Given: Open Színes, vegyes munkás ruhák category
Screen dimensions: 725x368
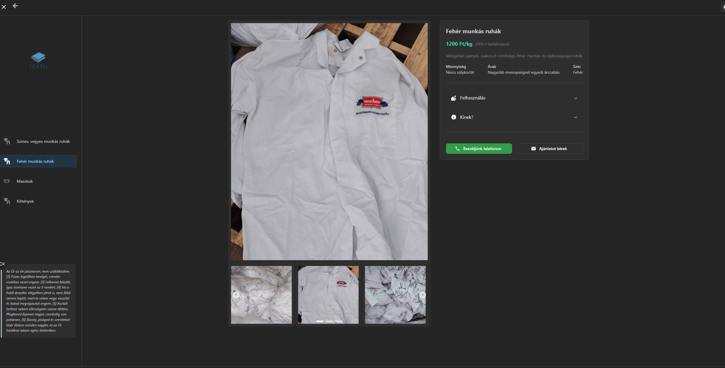Looking at the screenshot, I should click(x=43, y=141).
